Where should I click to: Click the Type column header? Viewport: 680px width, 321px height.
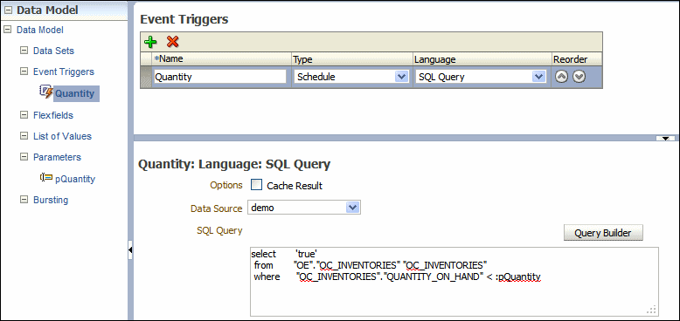(x=352, y=59)
